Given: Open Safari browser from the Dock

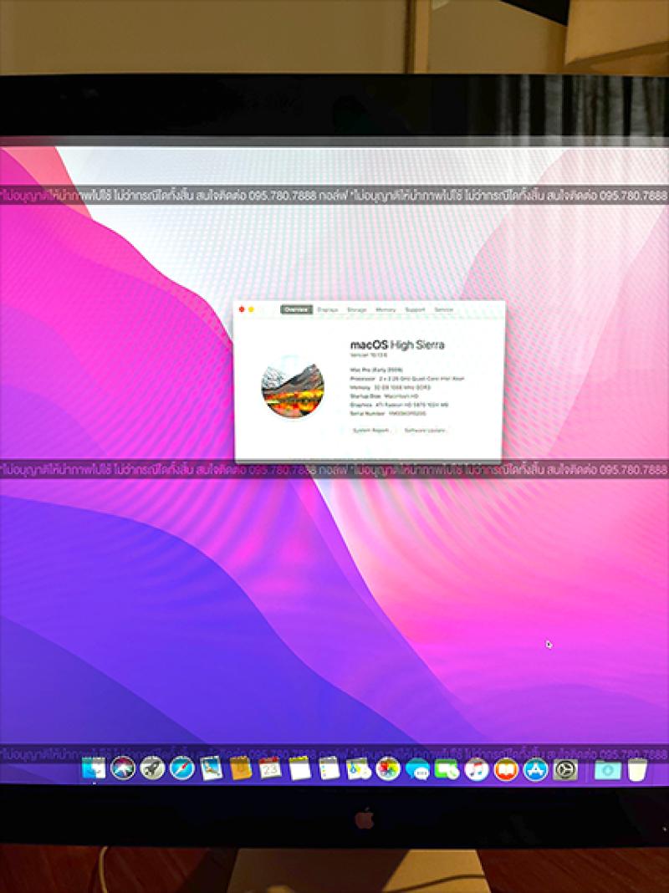Looking at the screenshot, I should tap(181, 769).
